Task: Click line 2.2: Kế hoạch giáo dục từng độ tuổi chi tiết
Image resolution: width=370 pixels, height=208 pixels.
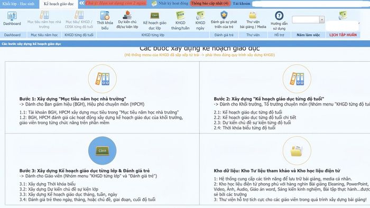Action: coord(255,117)
